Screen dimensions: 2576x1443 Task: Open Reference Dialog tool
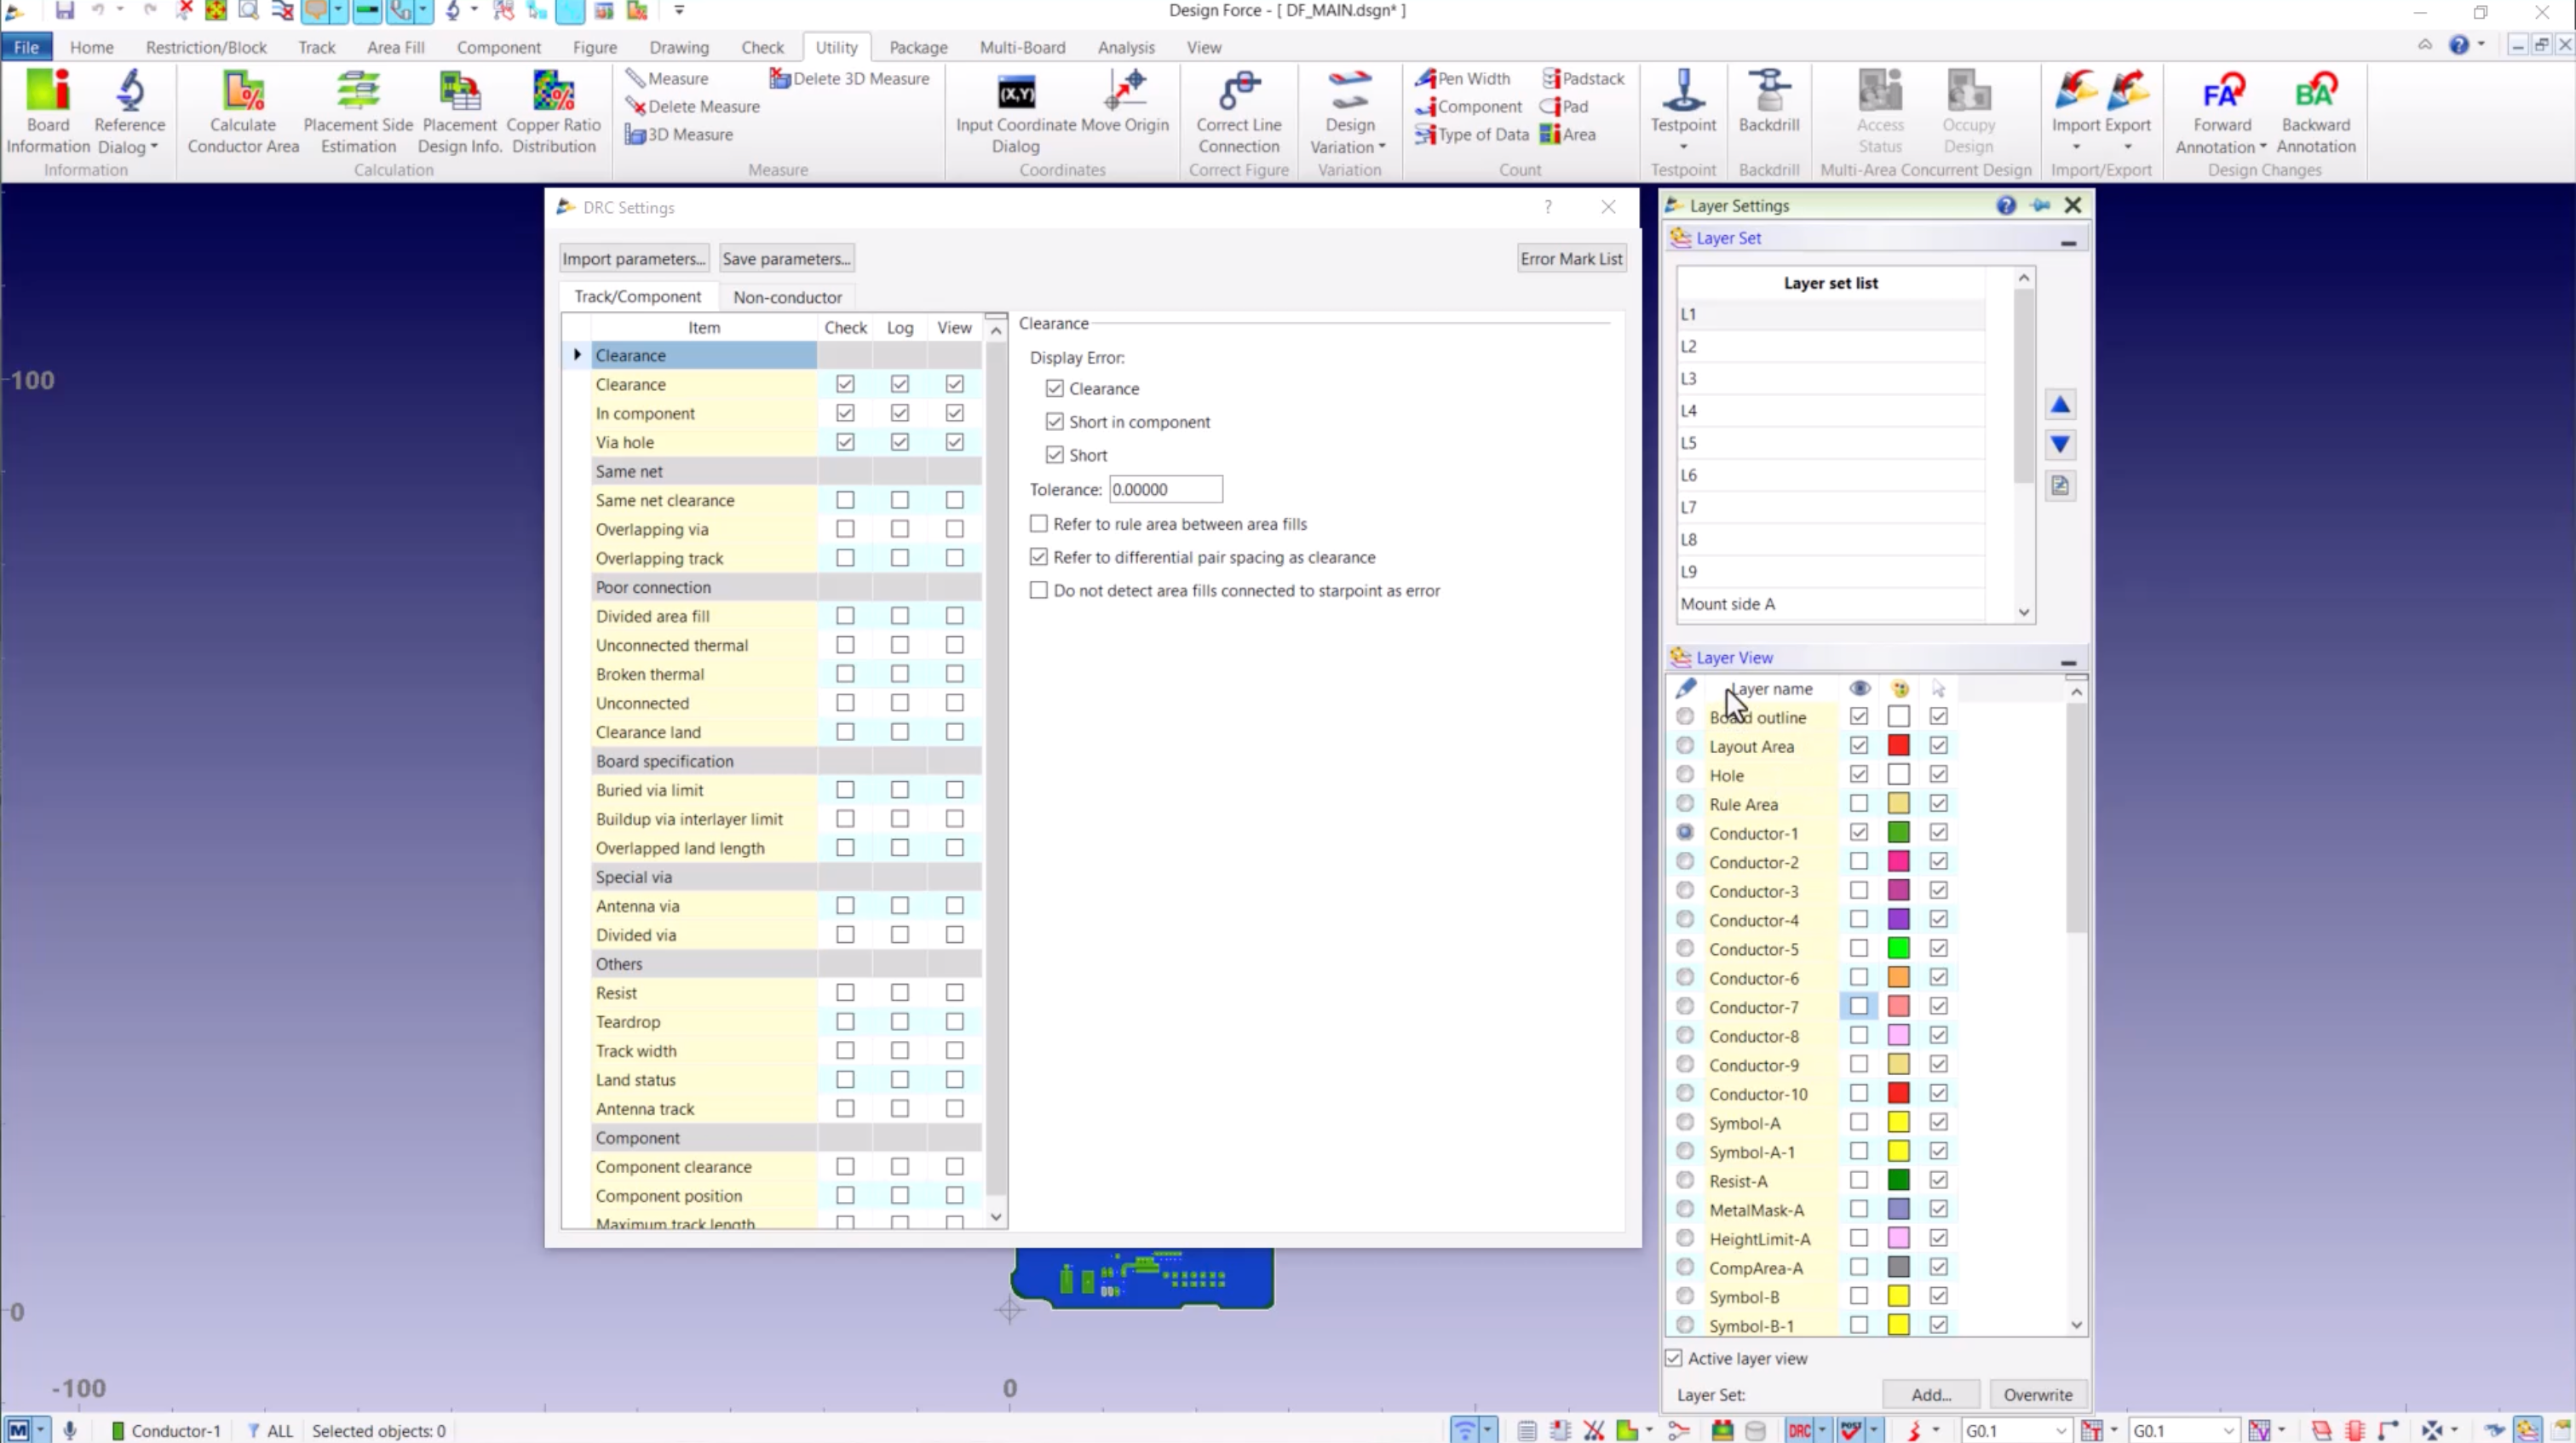click(x=130, y=112)
